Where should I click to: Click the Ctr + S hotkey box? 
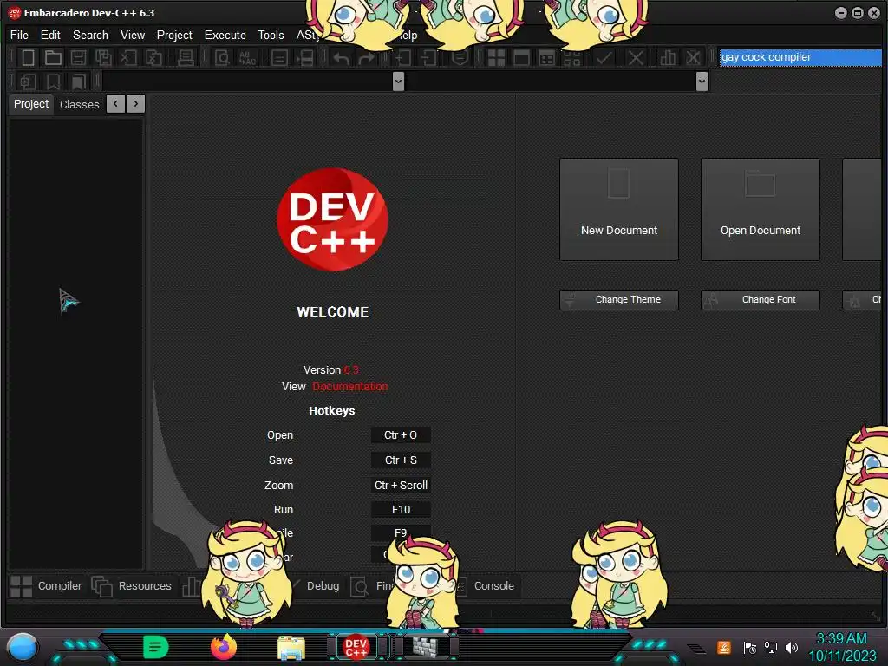point(401,460)
